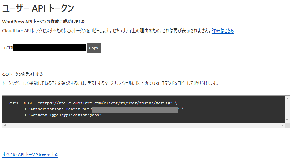The width and height of the screenshot is (294, 164).
Task: Click the code box down scroll arrow
Action: [x=287, y=120]
